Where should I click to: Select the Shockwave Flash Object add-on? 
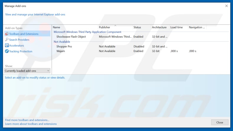(71, 36)
